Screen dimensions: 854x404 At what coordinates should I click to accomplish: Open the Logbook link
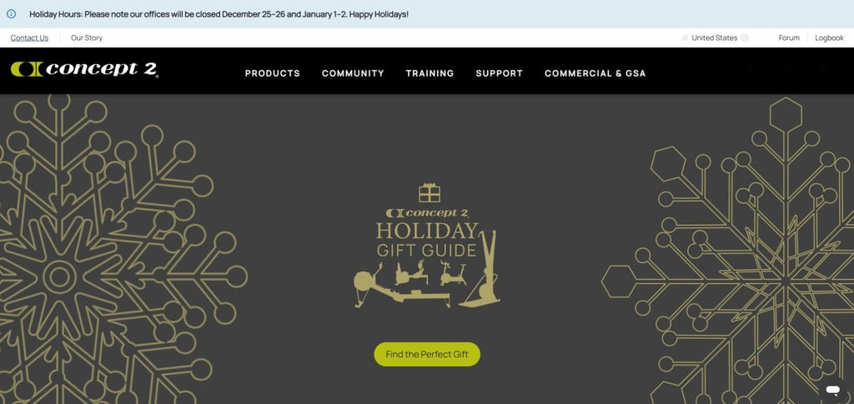pos(829,38)
